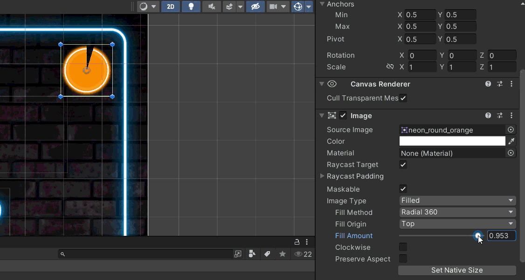Open Canvas Renderer three-dot context menu
This screenshot has width=525, height=280.
pos(511,84)
